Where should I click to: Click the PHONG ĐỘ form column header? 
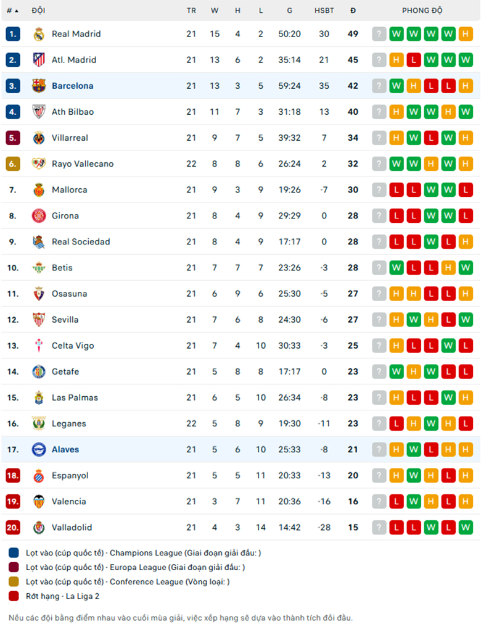coord(422,10)
